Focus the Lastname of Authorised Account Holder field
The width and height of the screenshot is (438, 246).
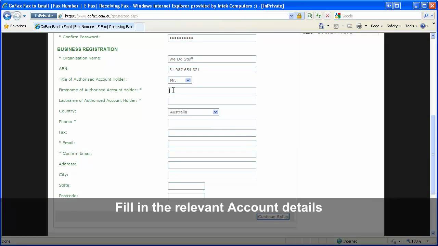(x=212, y=101)
